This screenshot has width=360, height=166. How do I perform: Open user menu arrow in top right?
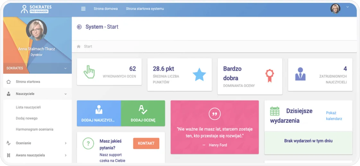click(x=347, y=7)
